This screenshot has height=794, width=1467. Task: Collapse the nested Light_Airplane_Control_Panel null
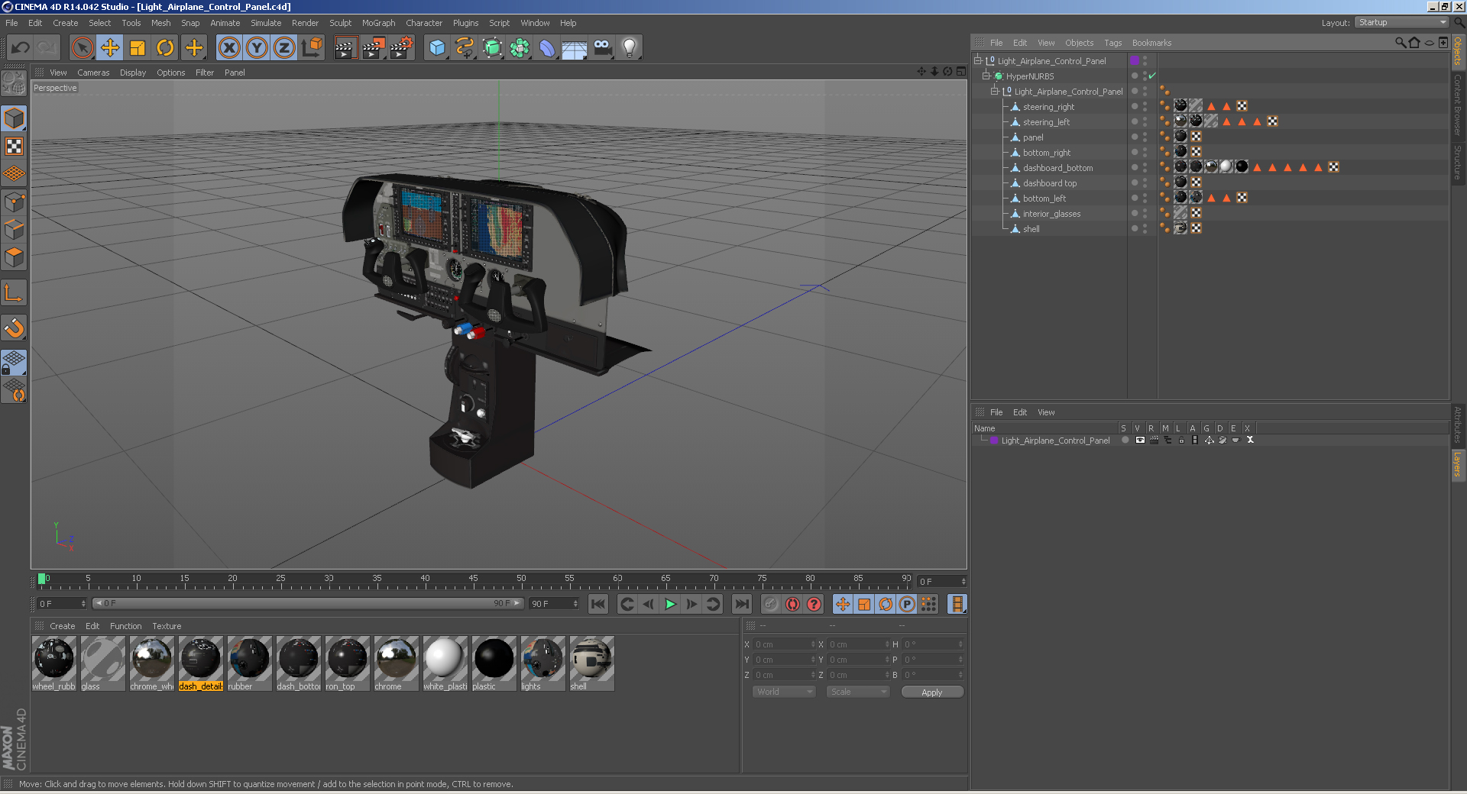pyautogui.click(x=995, y=92)
